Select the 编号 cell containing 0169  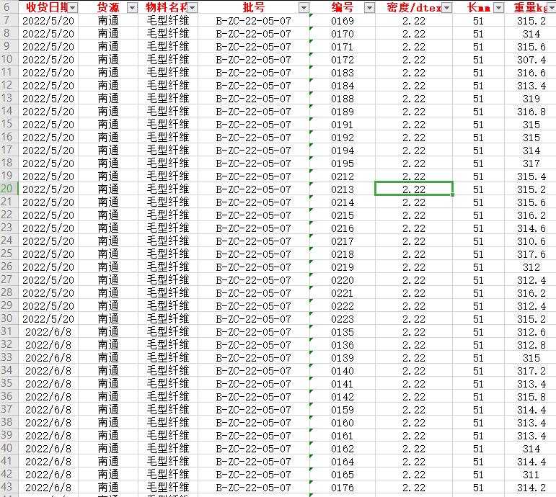pyautogui.click(x=343, y=21)
